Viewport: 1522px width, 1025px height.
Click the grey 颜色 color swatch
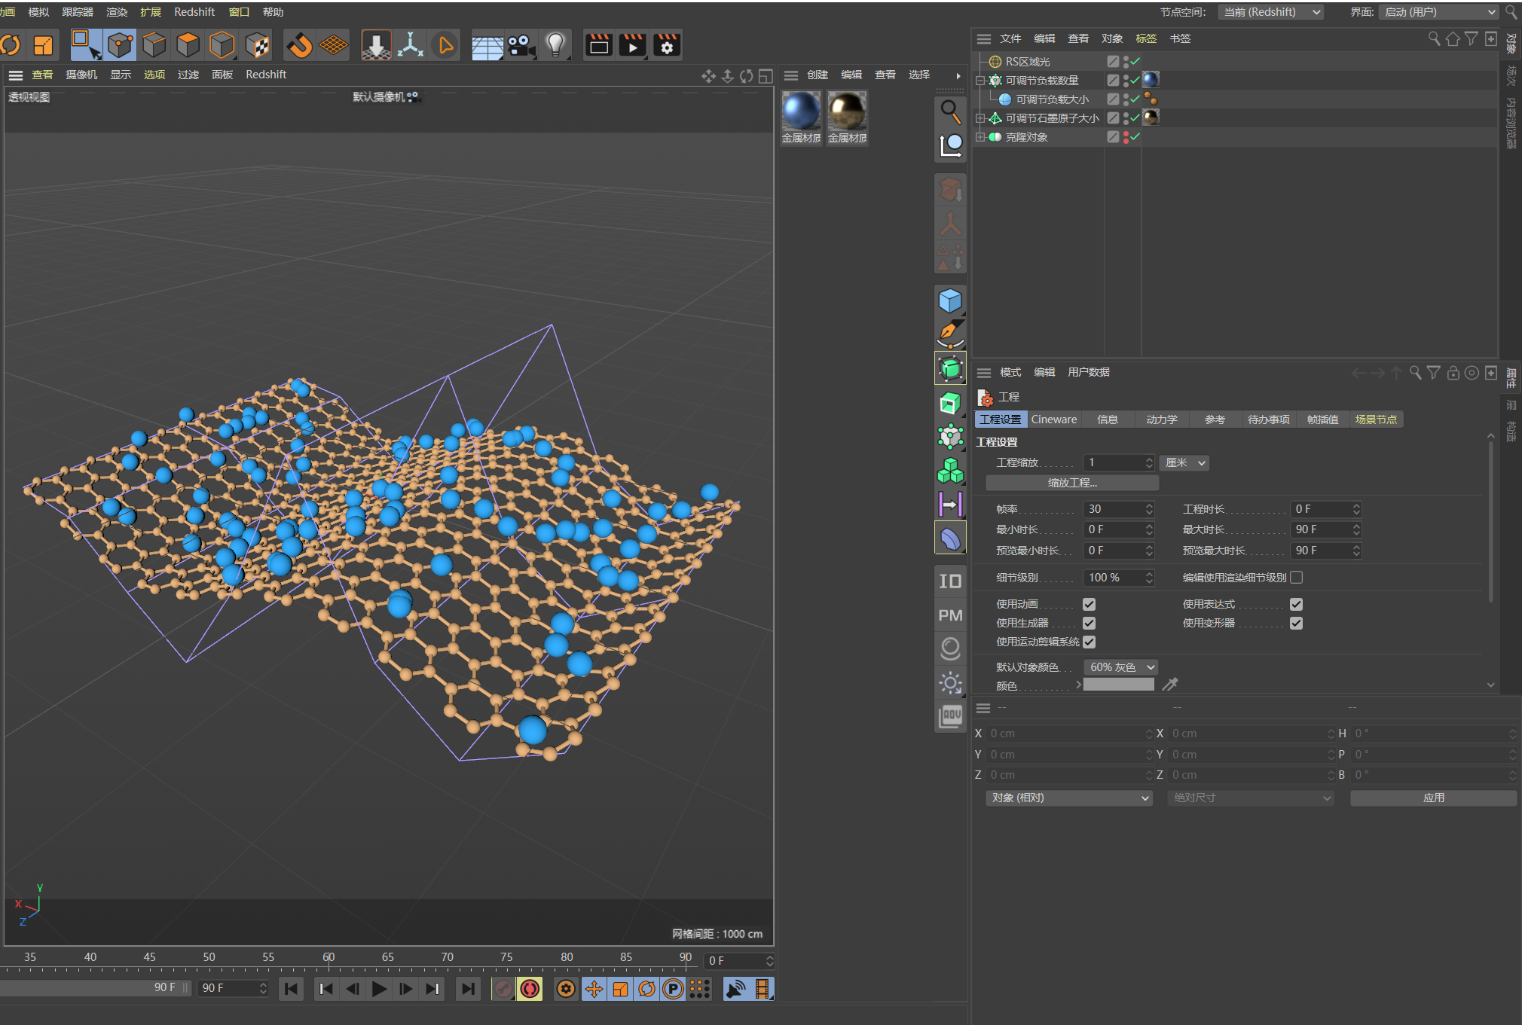click(x=1118, y=685)
